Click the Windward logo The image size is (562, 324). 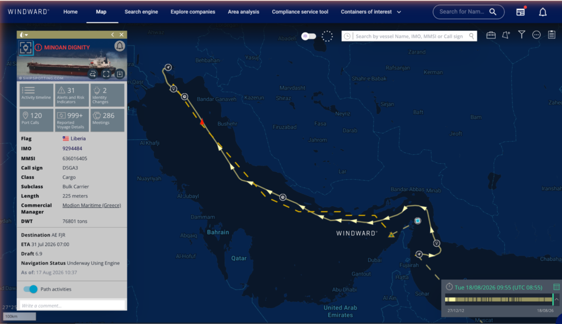click(29, 12)
